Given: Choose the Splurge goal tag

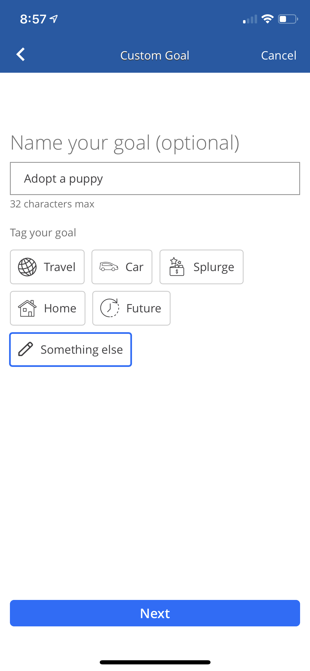Looking at the screenshot, I should (201, 267).
